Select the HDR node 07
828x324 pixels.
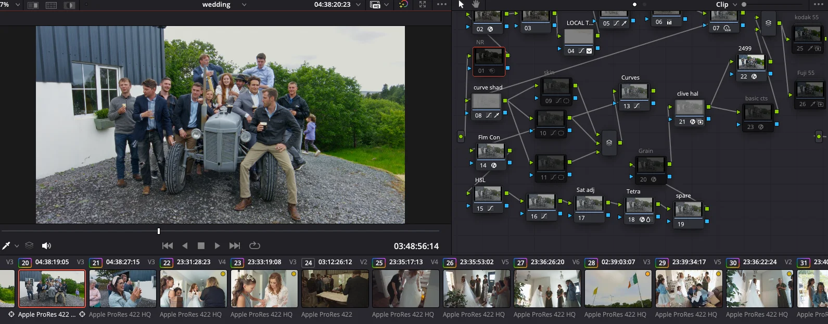click(724, 22)
